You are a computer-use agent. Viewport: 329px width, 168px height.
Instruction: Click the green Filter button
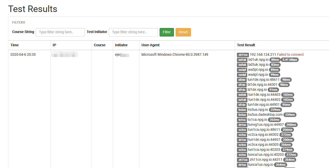tap(167, 32)
